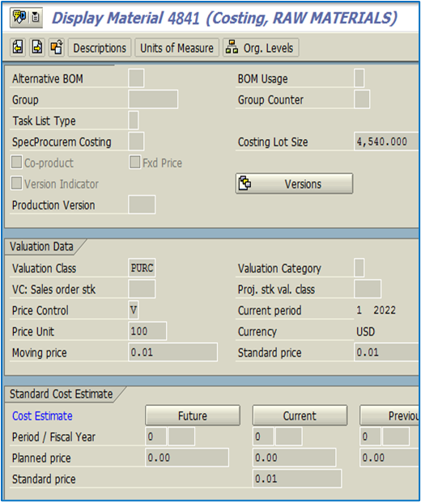Click Costing Lot Size value 4,540.000
This screenshot has height=502, width=421.
click(386, 141)
